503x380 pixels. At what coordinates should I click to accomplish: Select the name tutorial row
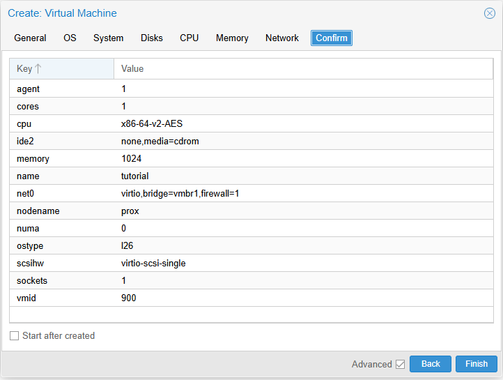coord(251,176)
